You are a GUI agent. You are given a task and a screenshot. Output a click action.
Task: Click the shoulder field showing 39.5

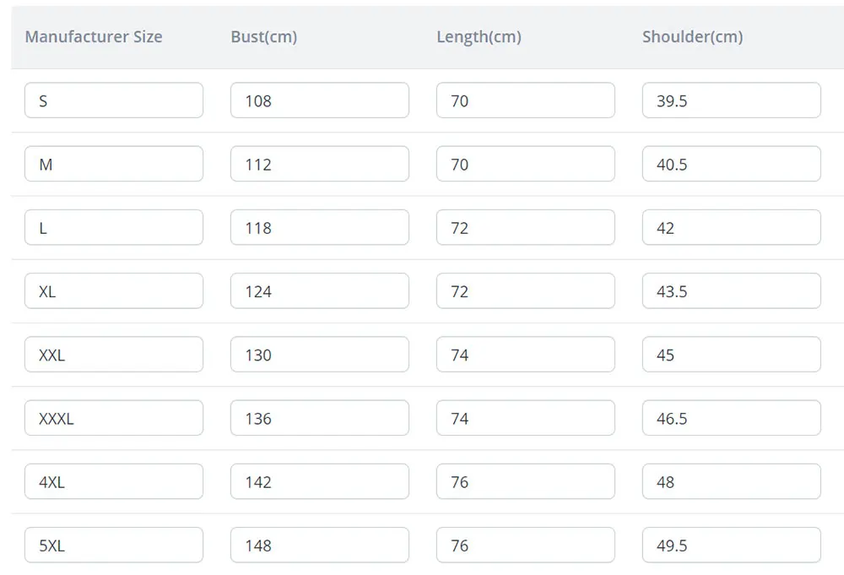[x=732, y=100]
